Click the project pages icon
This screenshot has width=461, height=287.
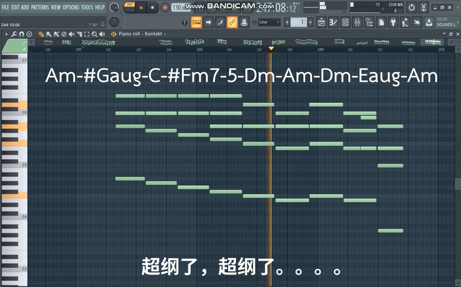pos(381,23)
